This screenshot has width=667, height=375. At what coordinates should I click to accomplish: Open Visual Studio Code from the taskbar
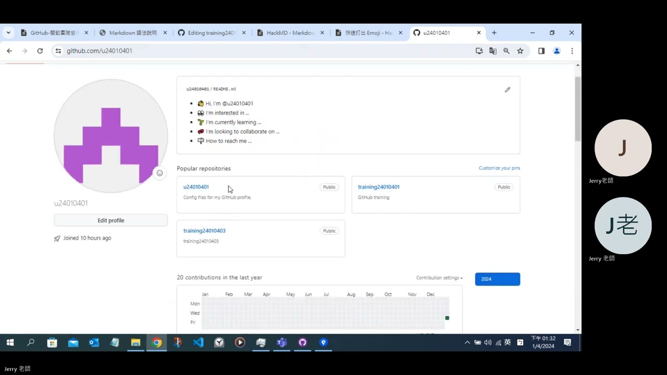click(198, 343)
